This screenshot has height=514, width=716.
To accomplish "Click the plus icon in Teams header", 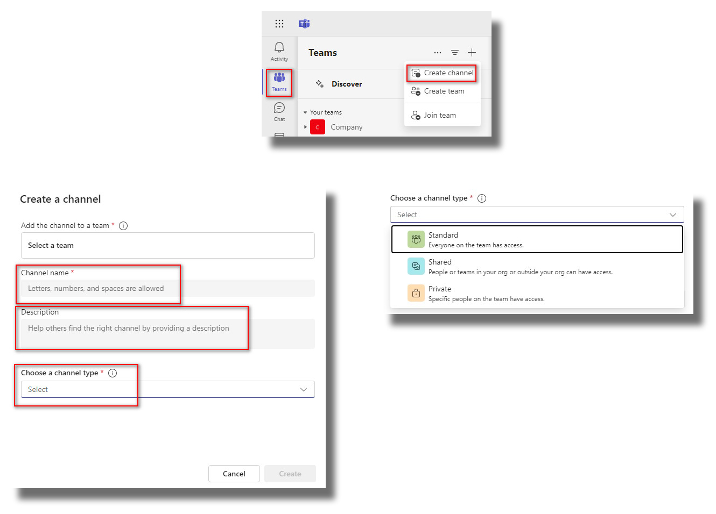I will pyautogui.click(x=472, y=53).
